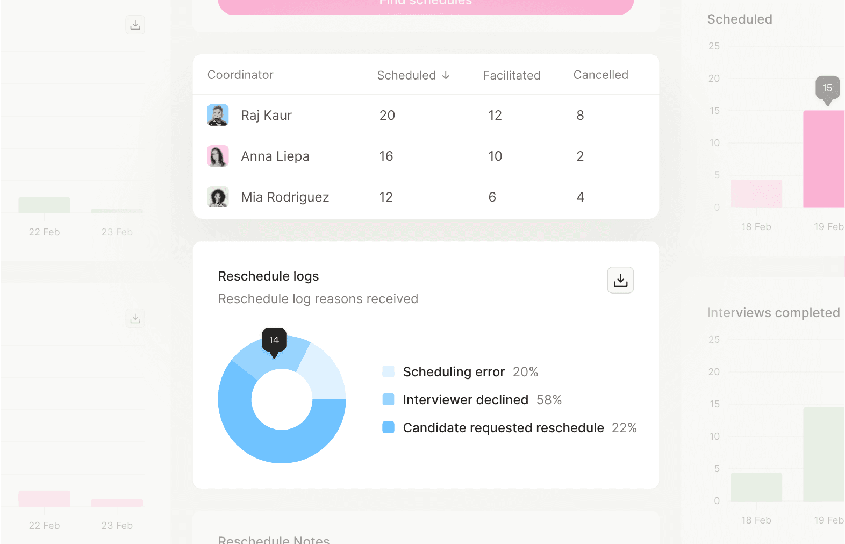845x544 pixels.
Task: Toggle Interviewer declined legend swatch
Action: point(388,399)
